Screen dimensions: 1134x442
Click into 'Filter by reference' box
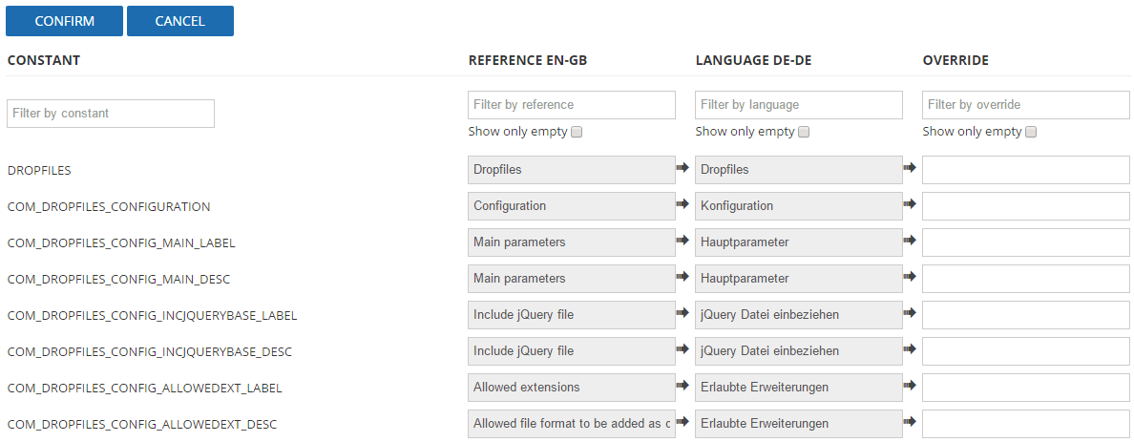coord(571,105)
